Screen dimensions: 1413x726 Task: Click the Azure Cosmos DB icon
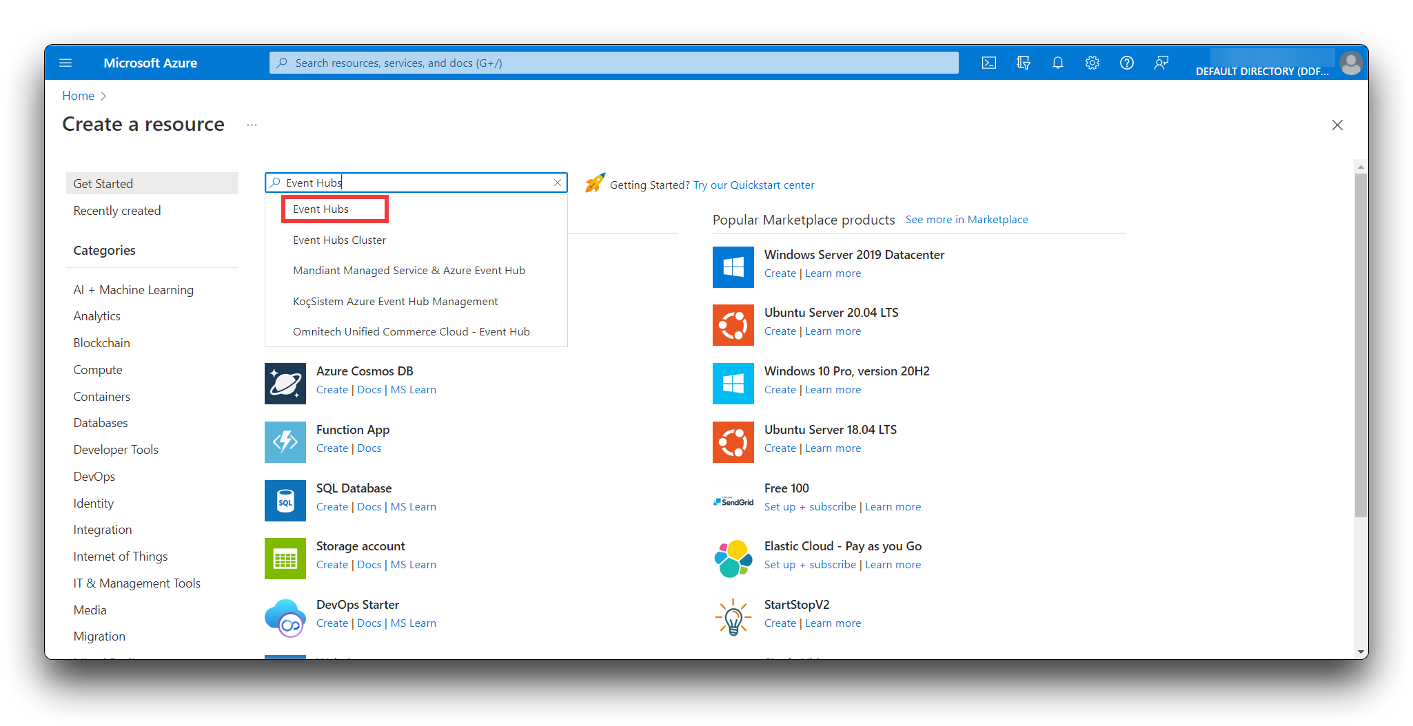tap(285, 384)
